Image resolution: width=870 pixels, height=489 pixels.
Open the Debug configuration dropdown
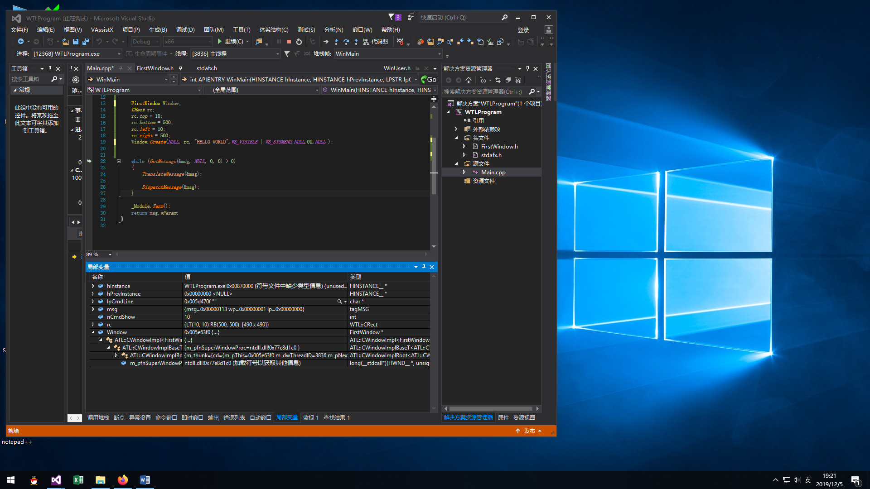145,42
